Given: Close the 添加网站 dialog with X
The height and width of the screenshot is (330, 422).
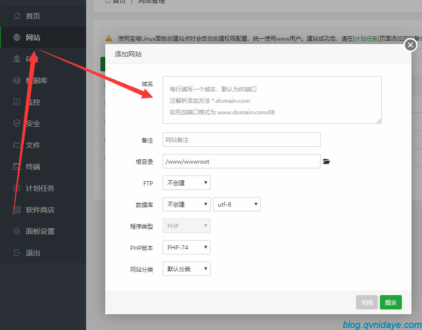Looking at the screenshot, I should pyautogui.click(x=411, y=45).
